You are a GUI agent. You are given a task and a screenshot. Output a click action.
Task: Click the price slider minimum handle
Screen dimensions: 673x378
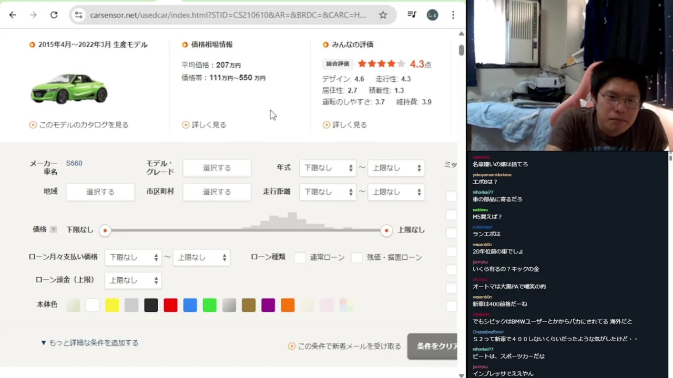point(105,230)
